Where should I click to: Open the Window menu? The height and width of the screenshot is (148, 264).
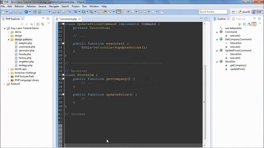[x=94, y=7]
